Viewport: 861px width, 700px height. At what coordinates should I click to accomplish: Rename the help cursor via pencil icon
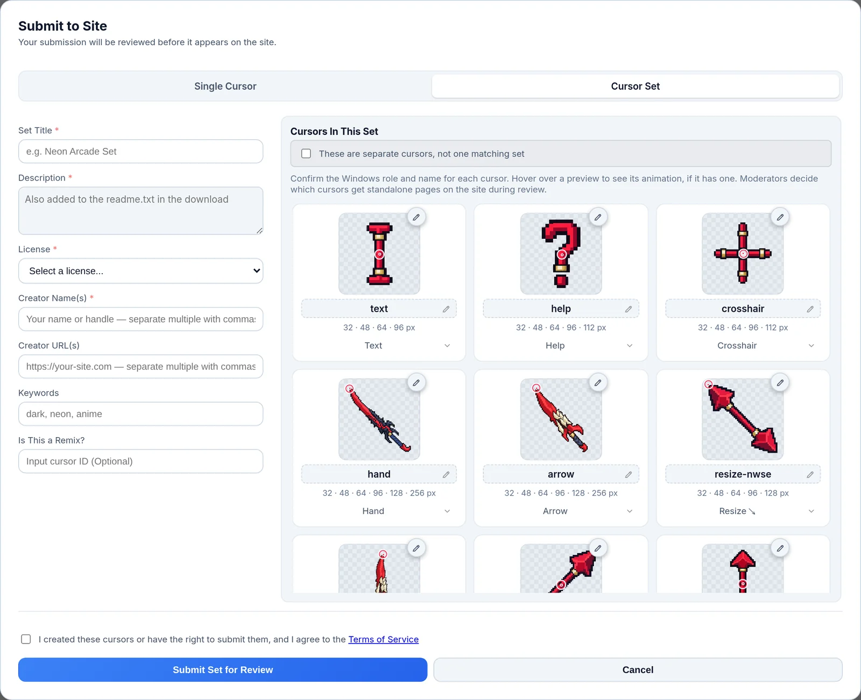(628, 309)
